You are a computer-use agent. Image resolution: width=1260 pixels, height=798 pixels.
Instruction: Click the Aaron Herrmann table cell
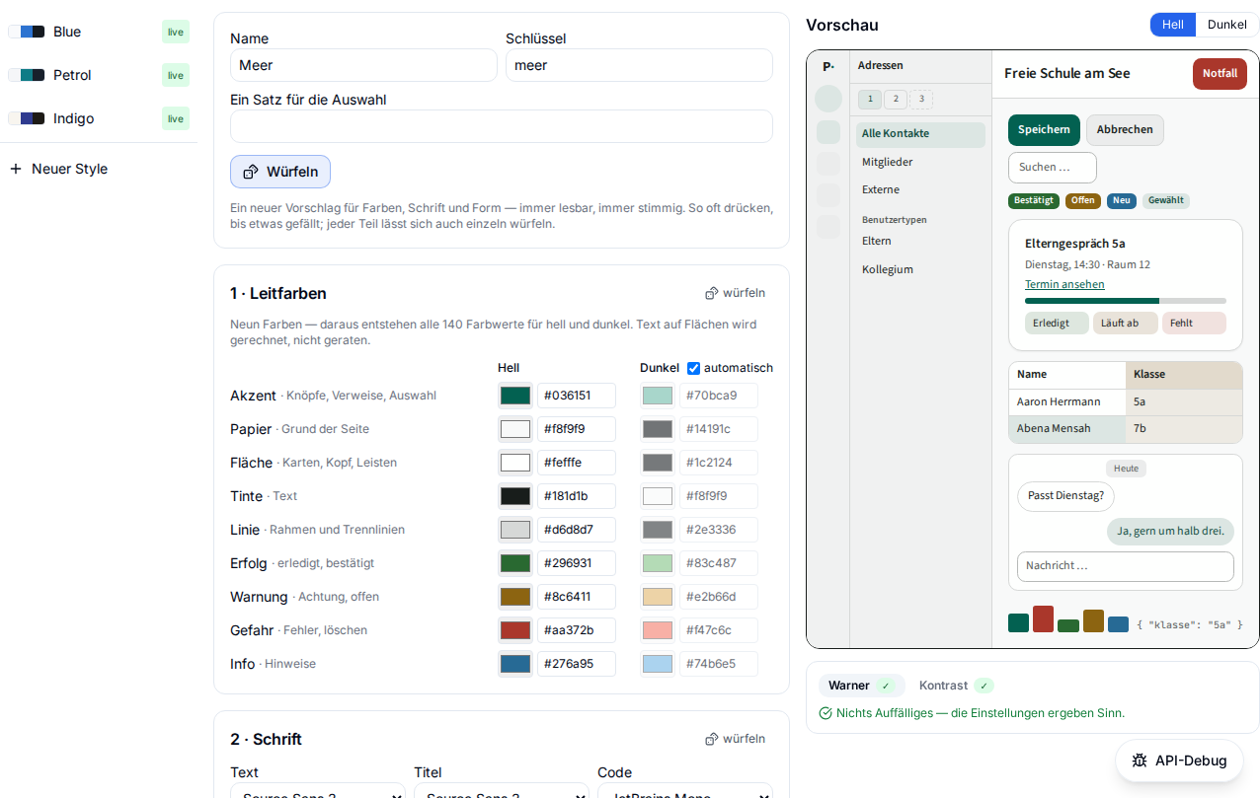point(1067,402)
